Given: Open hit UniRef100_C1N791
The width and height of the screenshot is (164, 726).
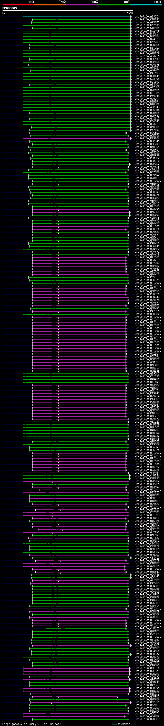Looking at the screenshot, I should 147,20.
